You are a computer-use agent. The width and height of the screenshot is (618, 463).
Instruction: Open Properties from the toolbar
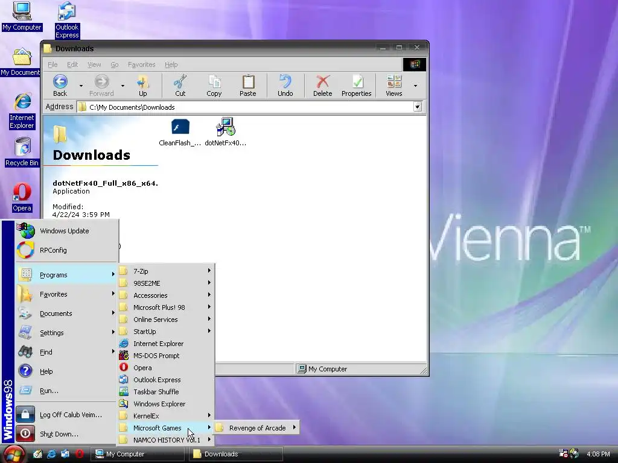[356, 86]
